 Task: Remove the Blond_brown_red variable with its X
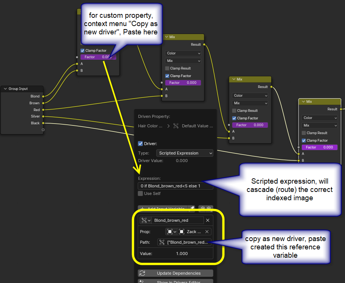(x=207, y=220)
